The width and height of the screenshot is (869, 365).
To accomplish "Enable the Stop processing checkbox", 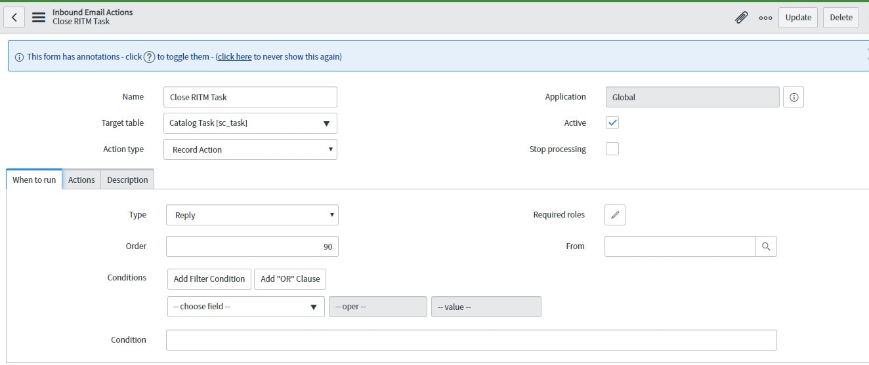I will click(612, 149).
